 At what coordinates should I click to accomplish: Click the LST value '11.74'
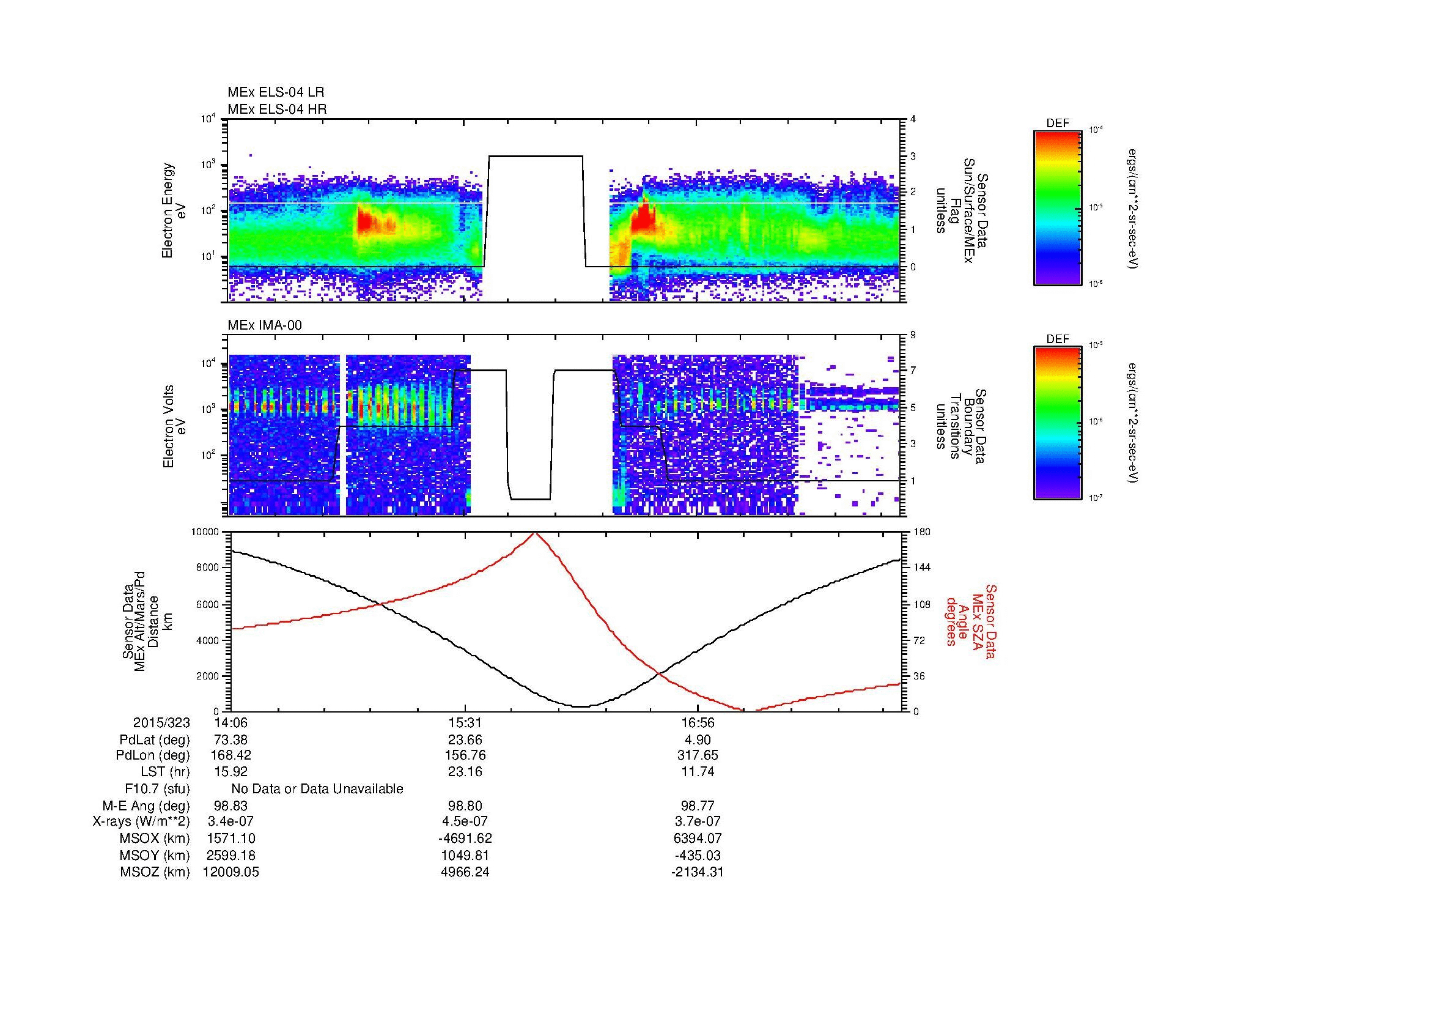(698, 772)
